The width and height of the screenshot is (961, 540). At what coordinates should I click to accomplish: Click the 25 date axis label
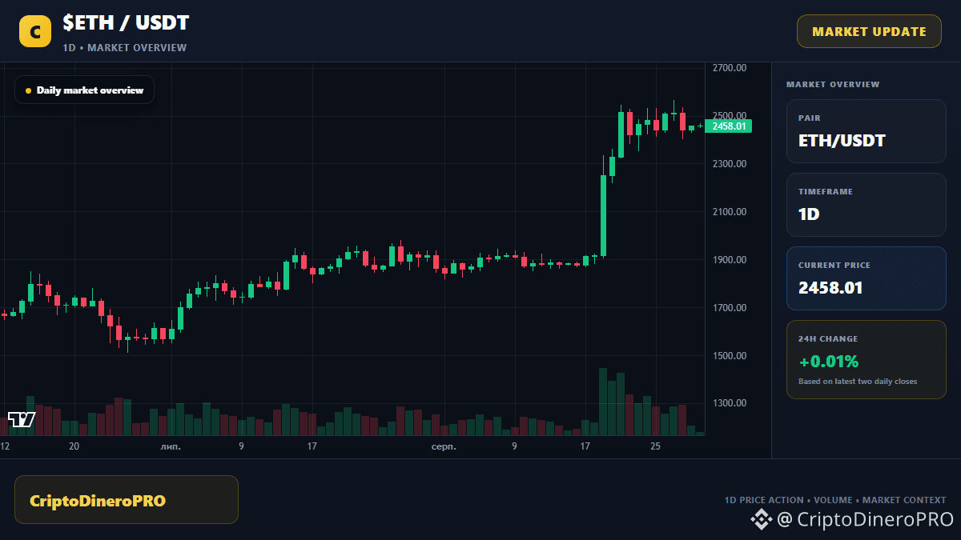point(655,446)
